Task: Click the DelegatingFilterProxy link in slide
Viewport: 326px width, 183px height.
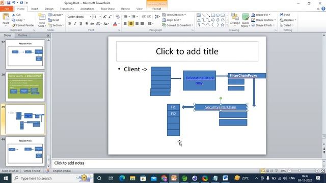Action: [x=200, y=80]
